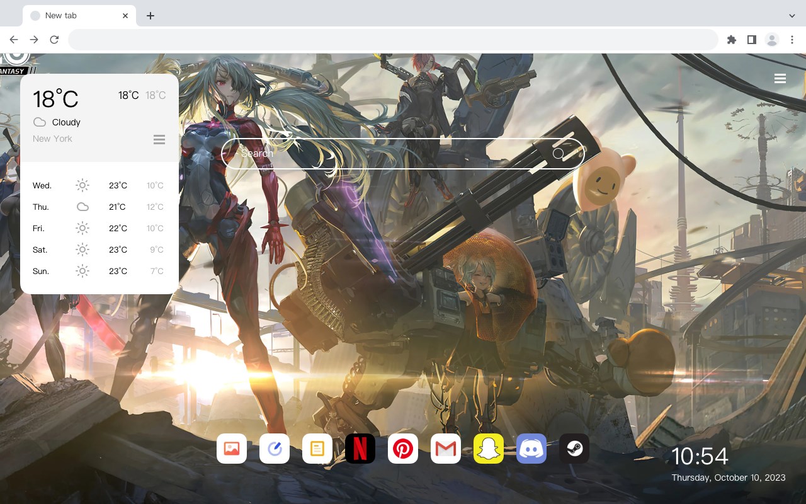Reload the page
The height and width of the screenshot is (504, 806).
tap(54, 40)
